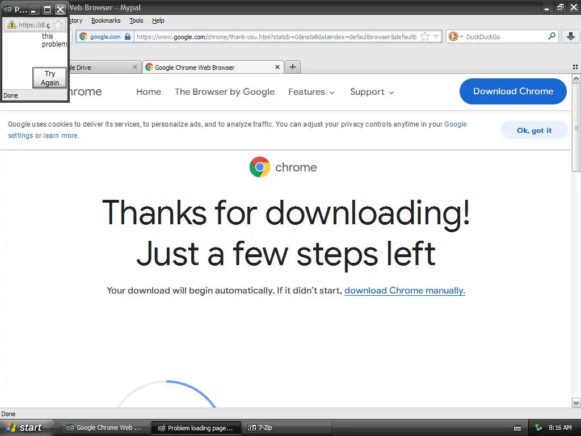Close the Google Chrome Web Browser tab

click(x=277, y=67)
